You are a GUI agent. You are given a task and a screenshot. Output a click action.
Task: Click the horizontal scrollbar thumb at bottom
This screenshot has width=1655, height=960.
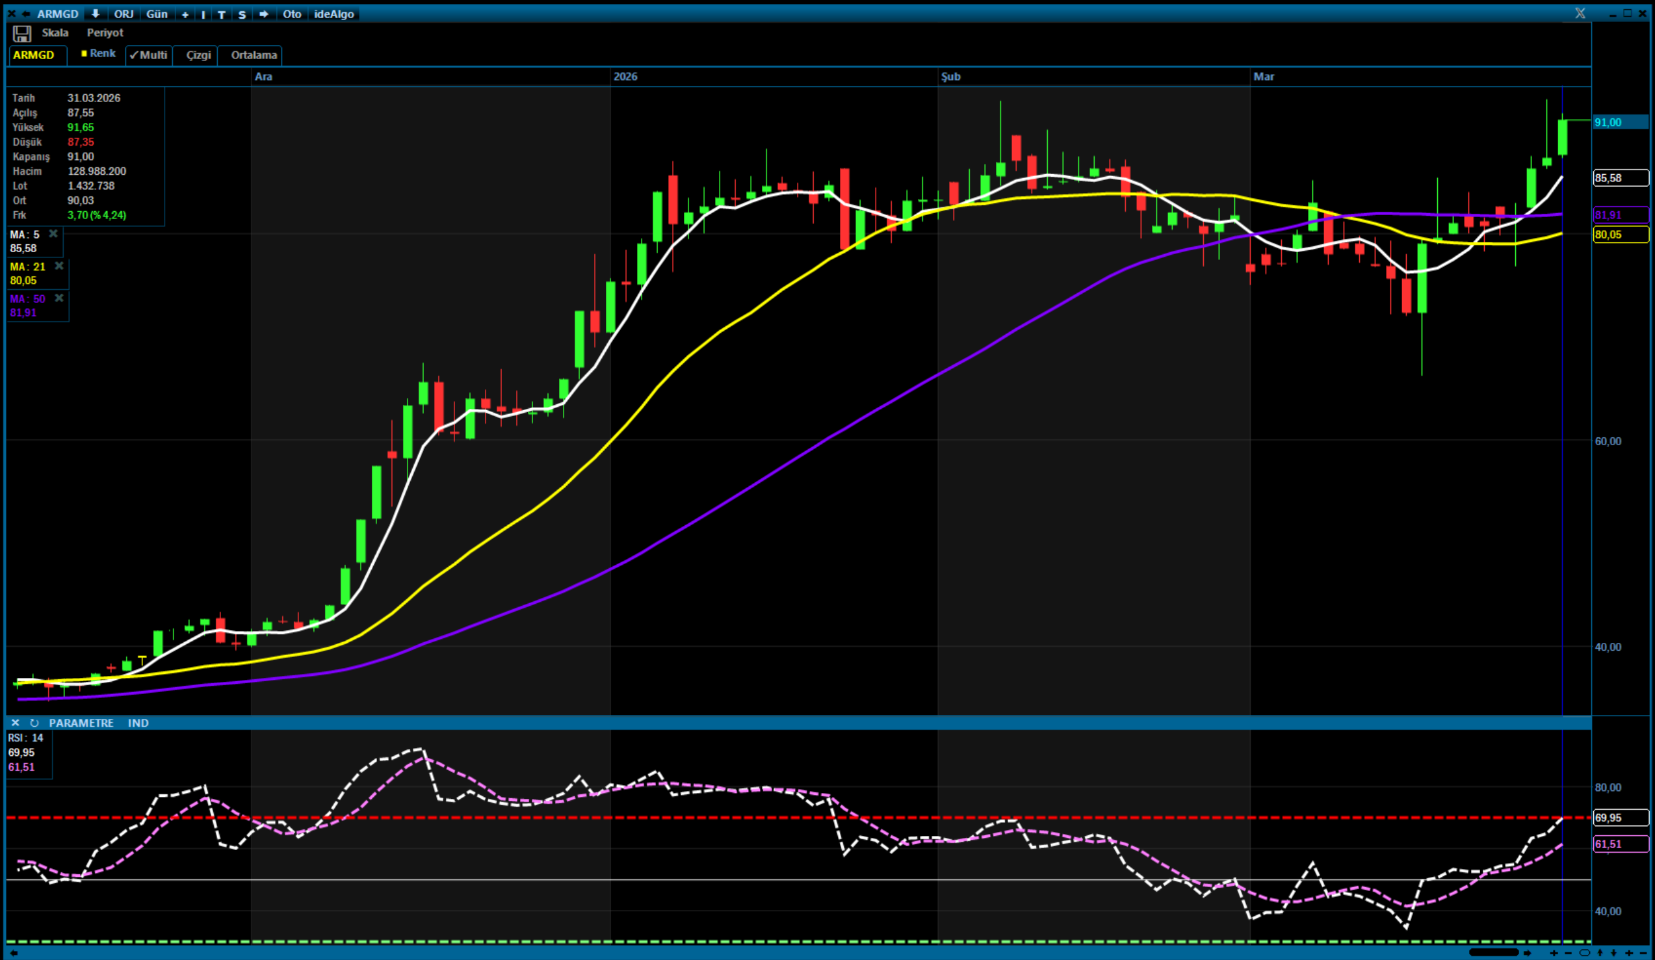tap(1493, 953)
